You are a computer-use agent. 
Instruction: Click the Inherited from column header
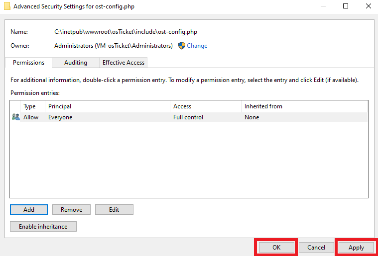coord(304,106)
